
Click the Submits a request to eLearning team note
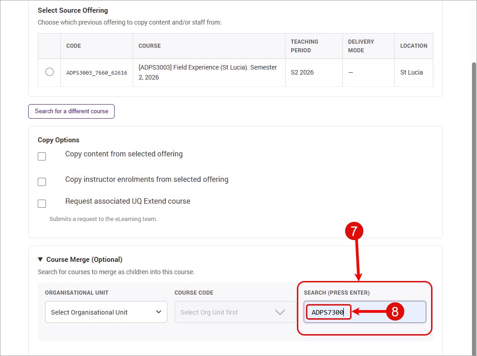click(x=103, y=219)
